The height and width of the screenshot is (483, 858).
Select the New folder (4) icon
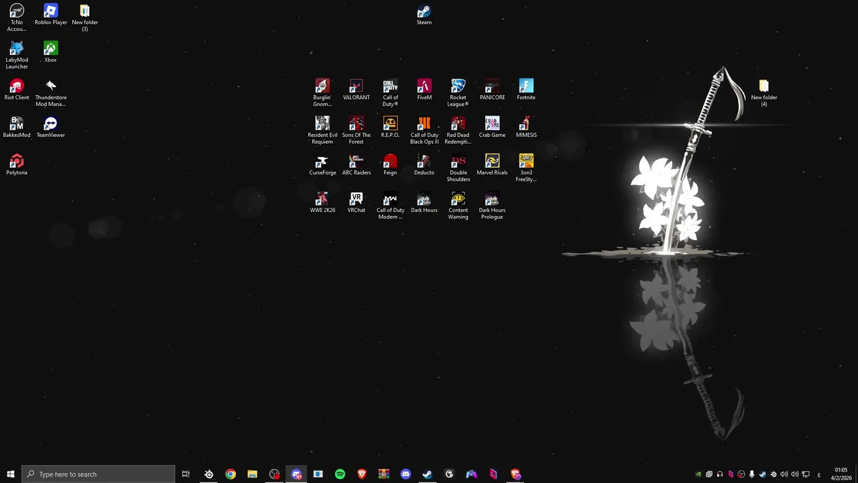click(763, 93)
